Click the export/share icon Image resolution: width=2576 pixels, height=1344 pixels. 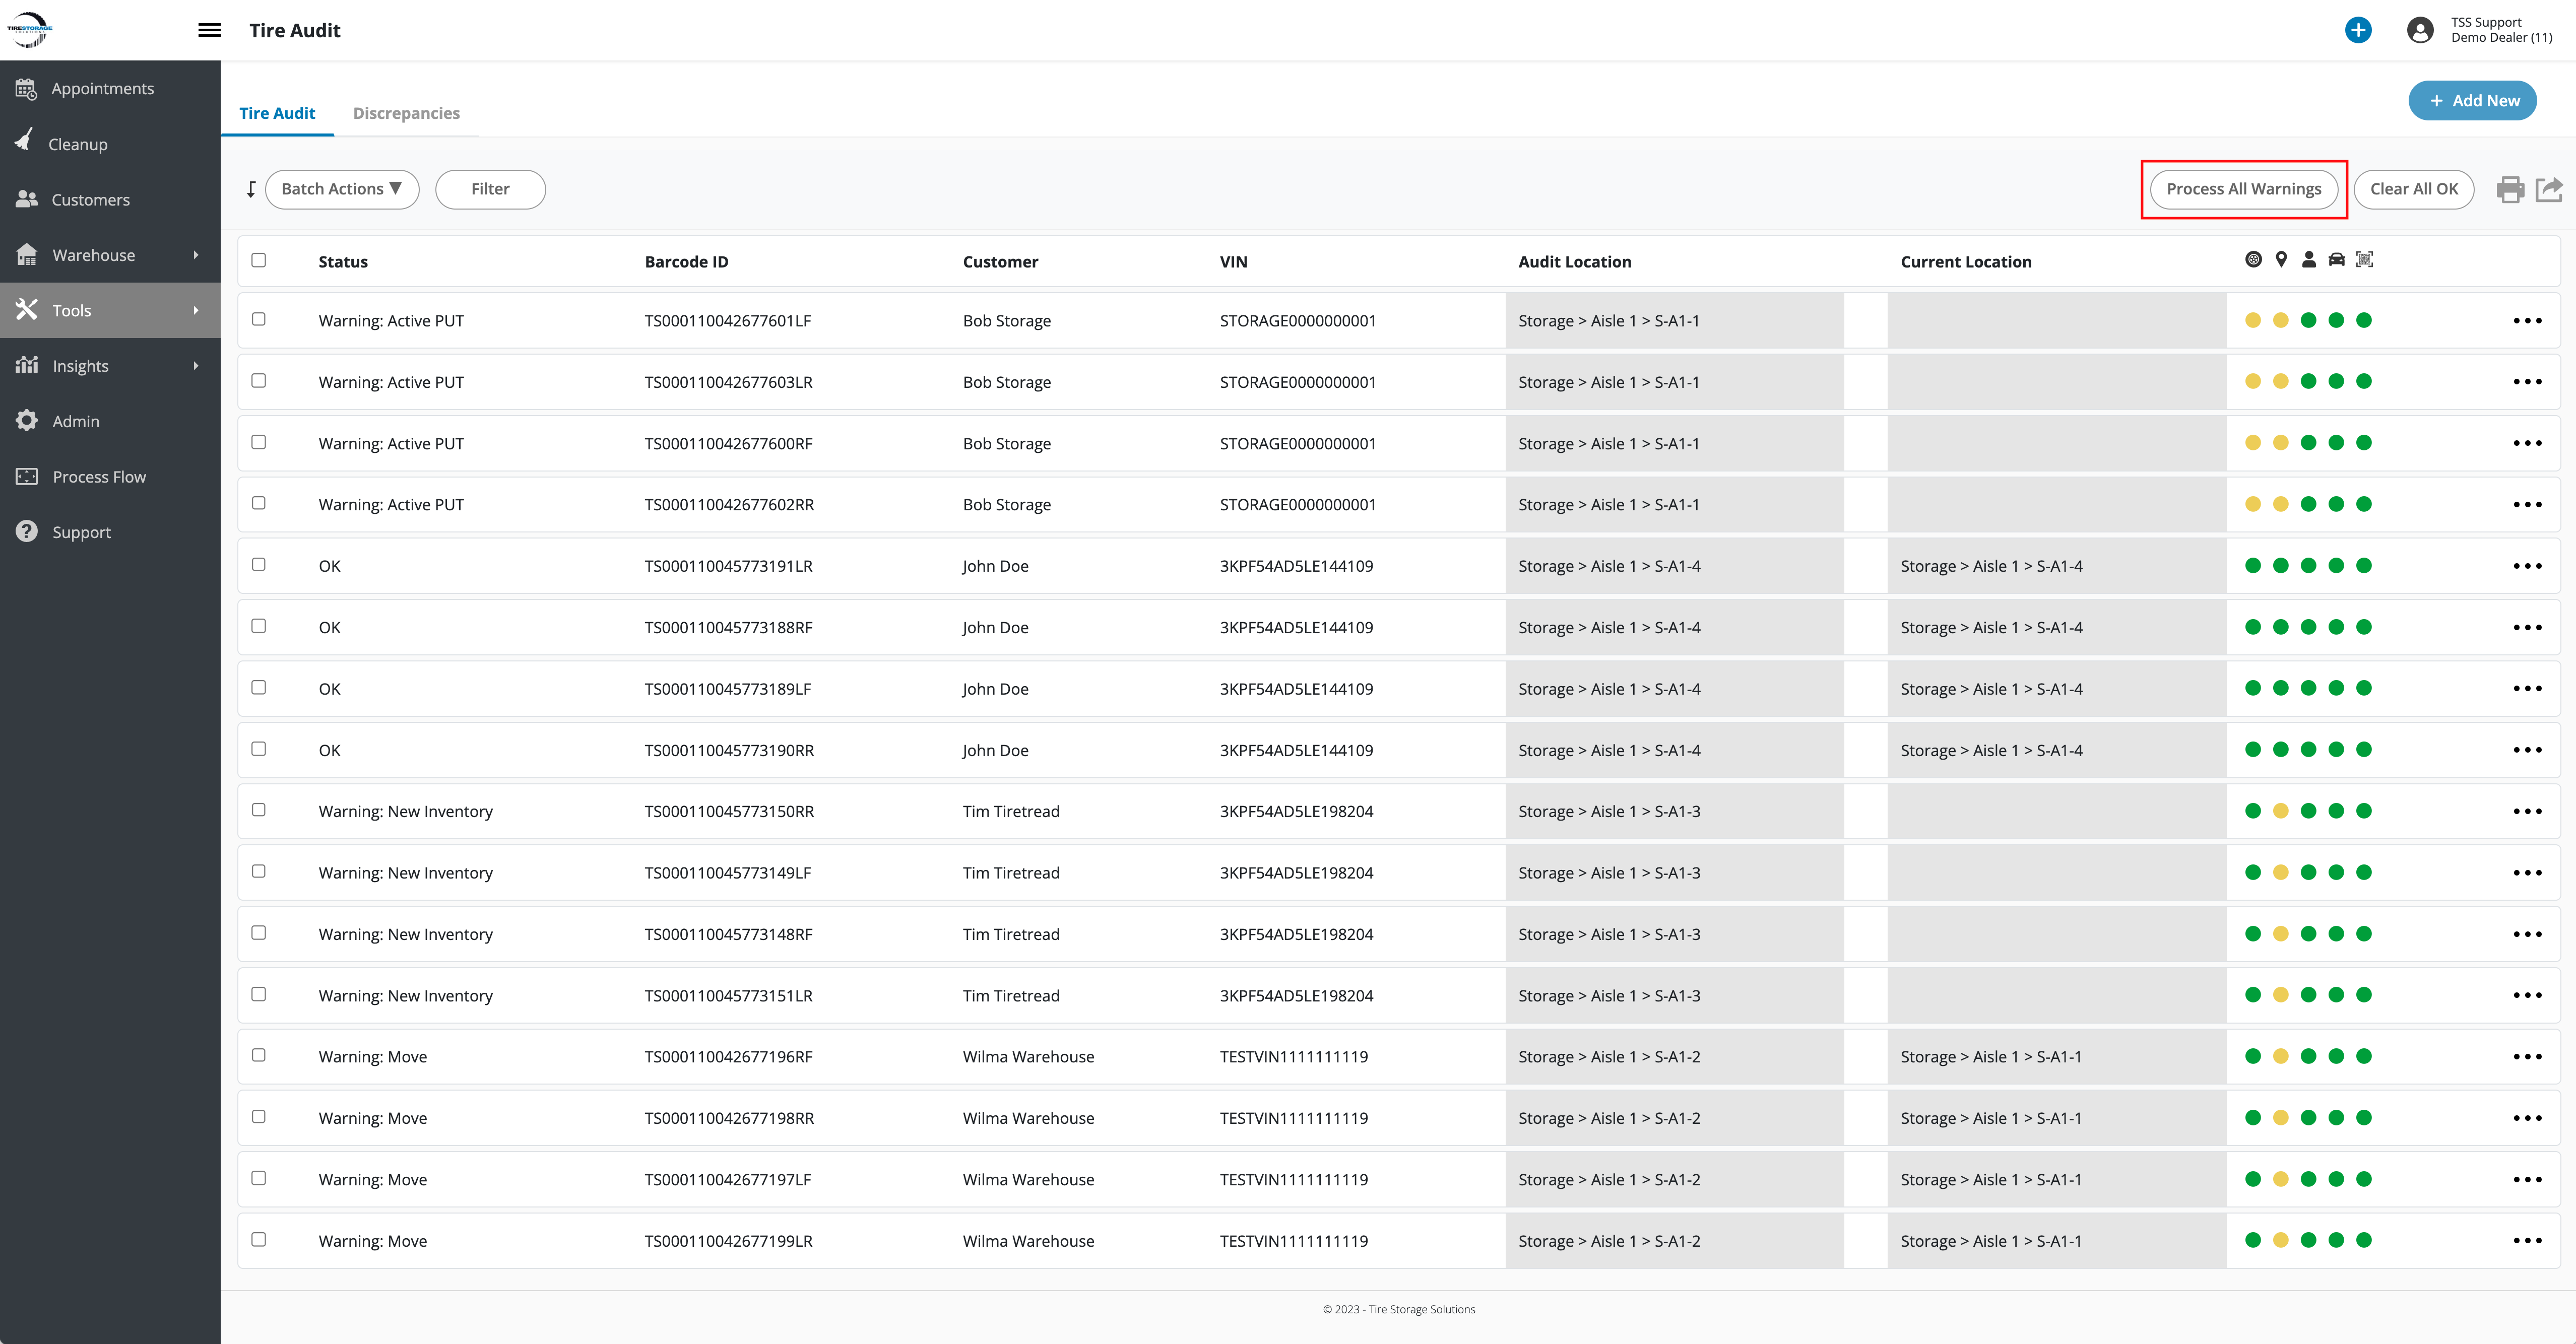pyautogui.click(x=2549, y=189)
